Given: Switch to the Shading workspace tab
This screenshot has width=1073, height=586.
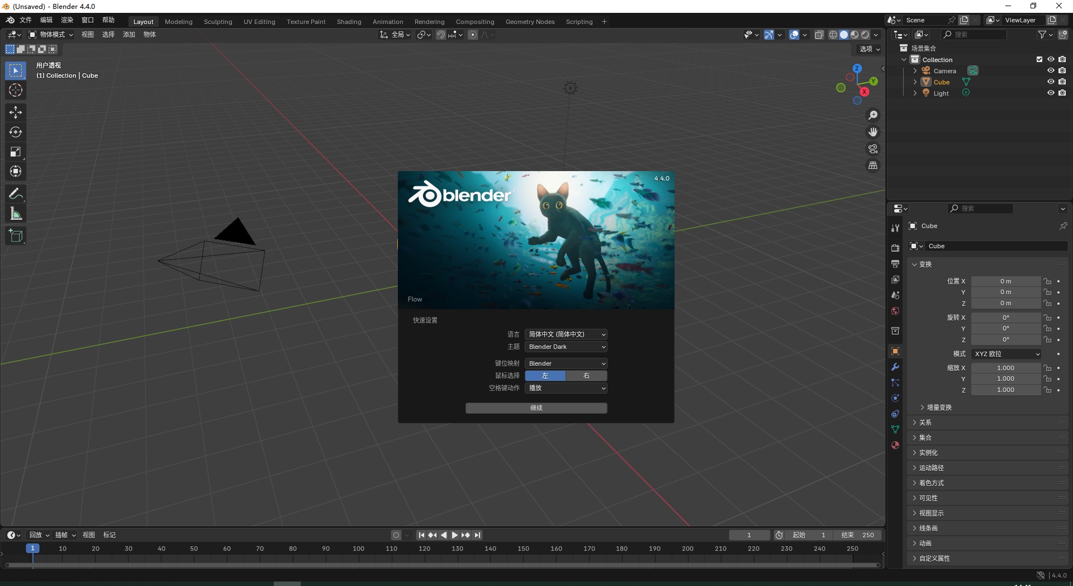Looking at the screenshot, I should [x=348, y=21].
